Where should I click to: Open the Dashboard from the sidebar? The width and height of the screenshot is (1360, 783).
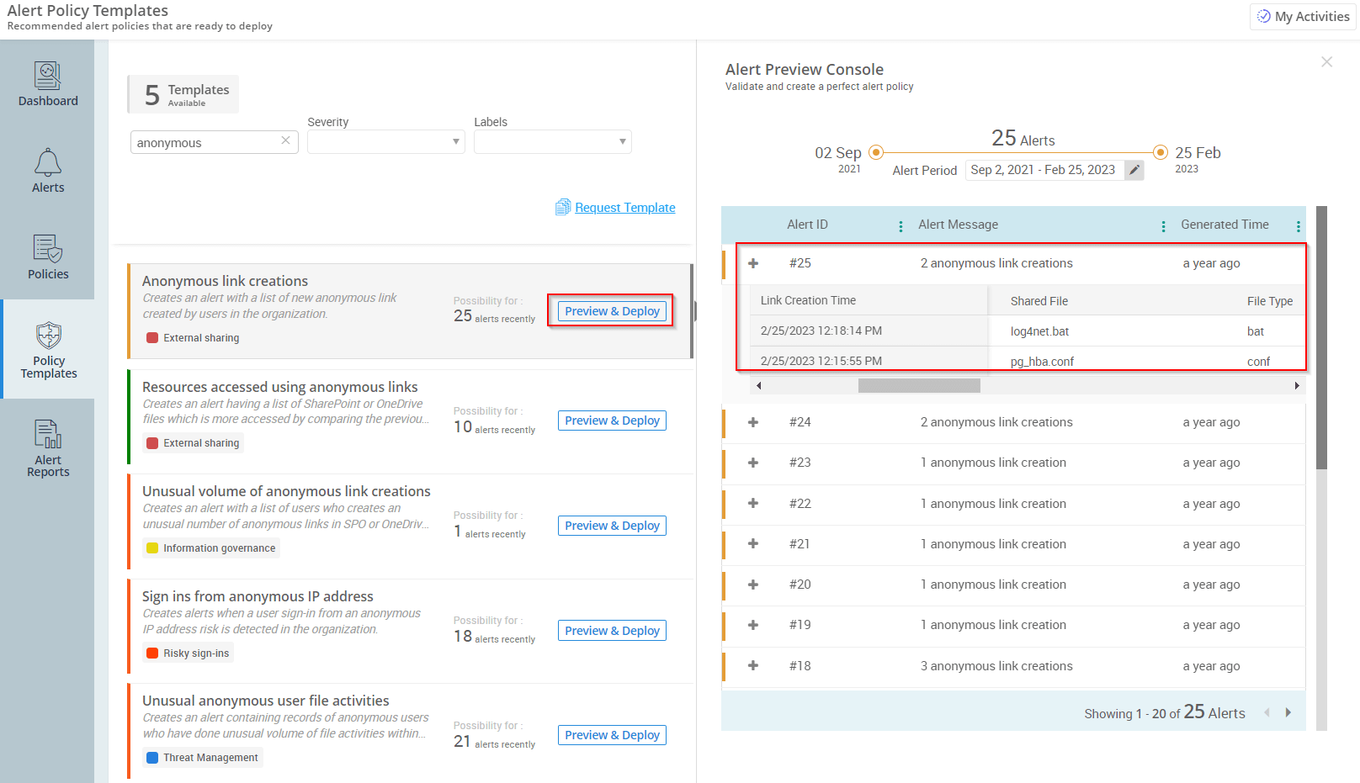click(x=47, y=87)
